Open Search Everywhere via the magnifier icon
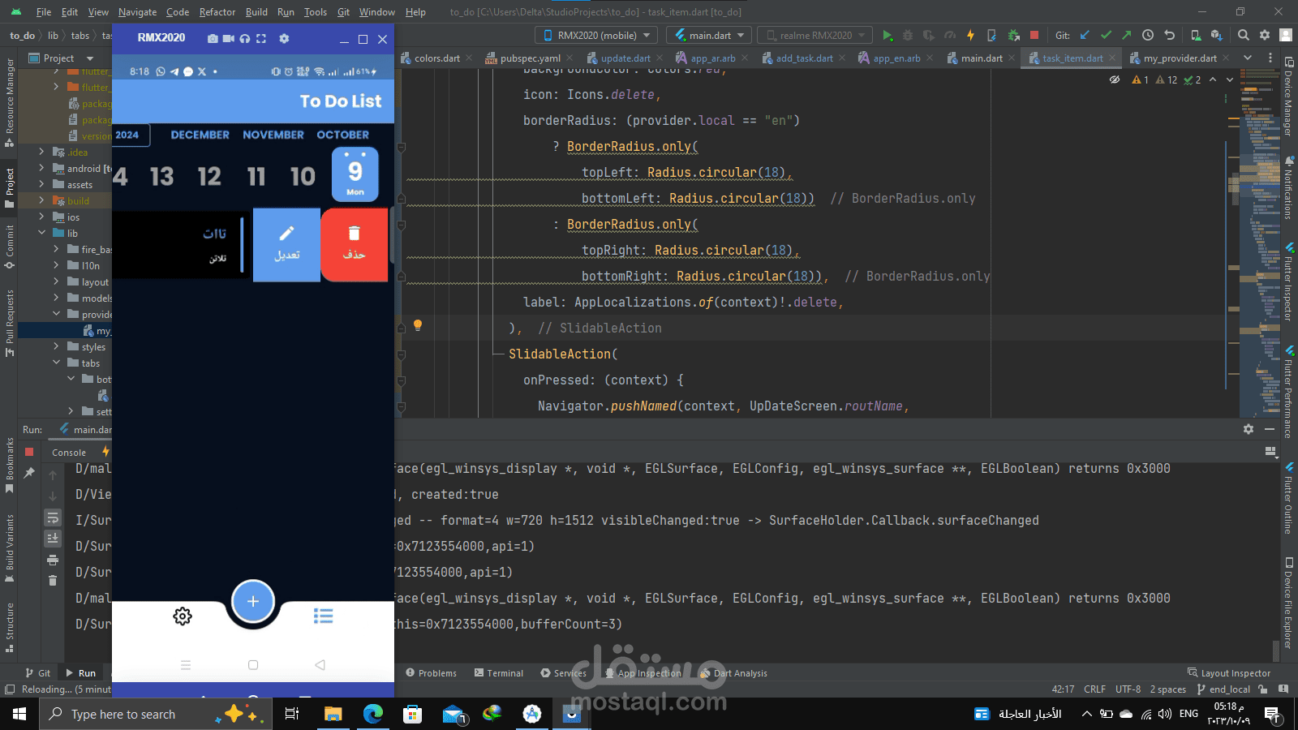This screenshot has width=1298, height=730. coord(1242,35)
